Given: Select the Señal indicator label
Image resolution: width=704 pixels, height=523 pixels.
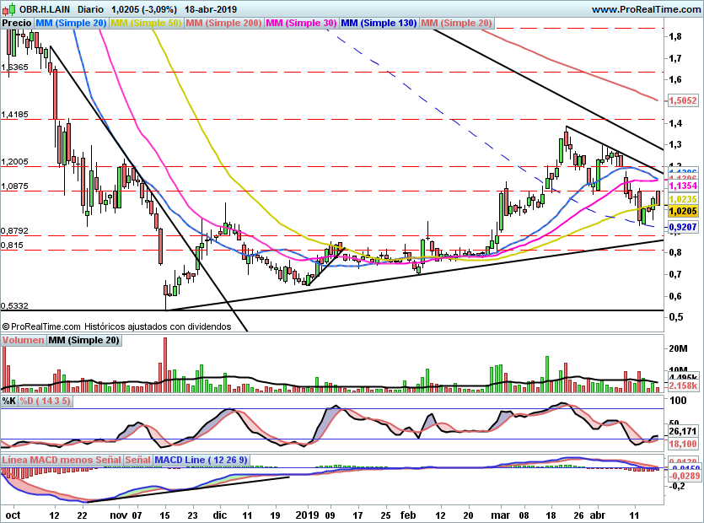Looking at the screenshot, I should click(137, 461).
